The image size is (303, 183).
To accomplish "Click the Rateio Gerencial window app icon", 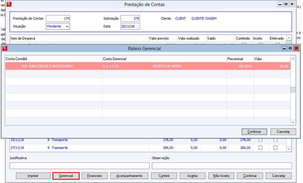I will click(x=5, y=48).
